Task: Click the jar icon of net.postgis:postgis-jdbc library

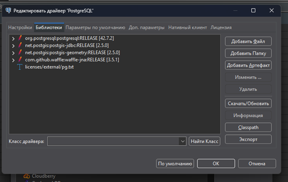Action: point(20,45)
